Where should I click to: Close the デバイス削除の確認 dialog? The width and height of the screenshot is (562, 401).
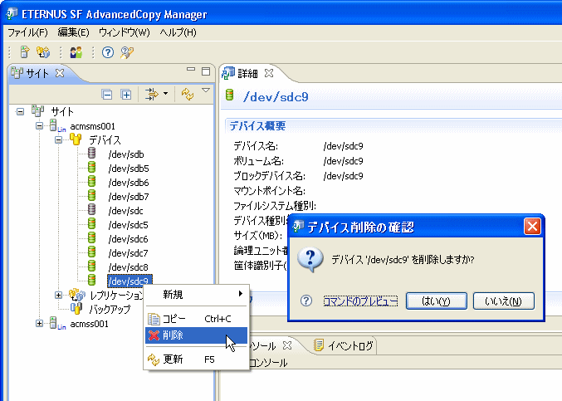click(x=532, y=227)
